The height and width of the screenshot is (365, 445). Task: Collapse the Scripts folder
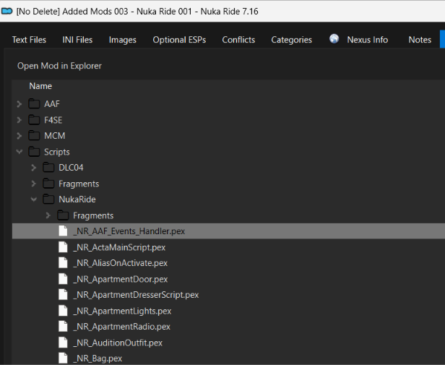[20, 152]
